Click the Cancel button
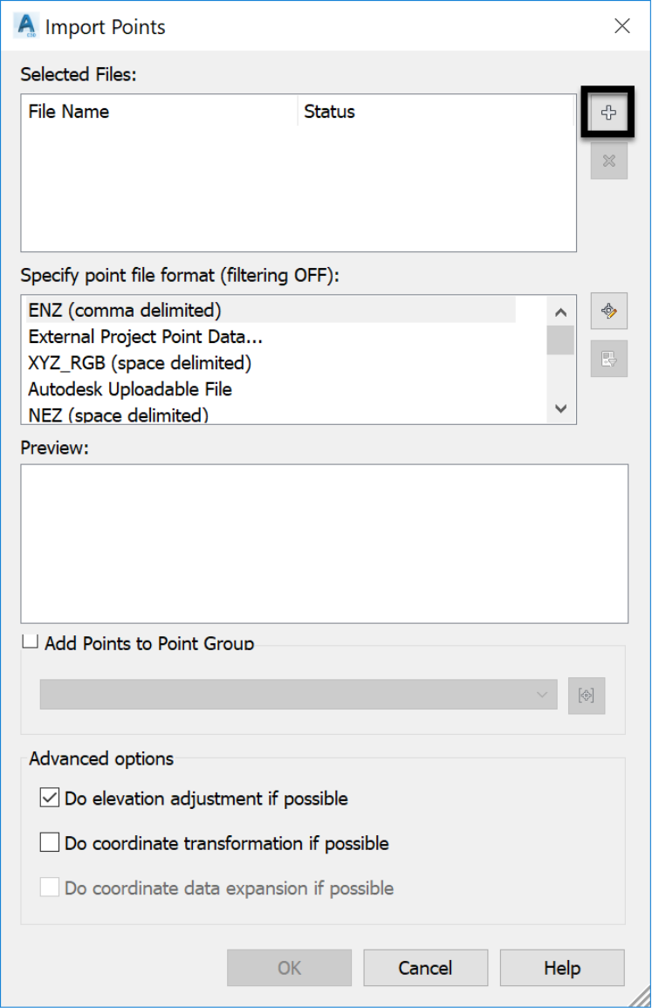Image resolution: width=652 pixels, height=1008 pixels. click(x=426, y=968)
